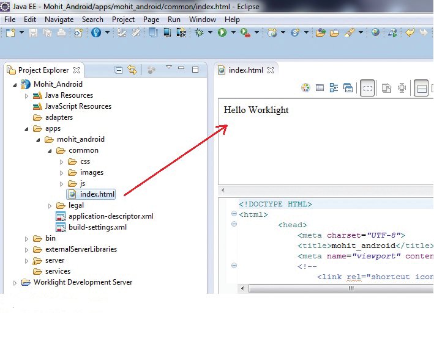Image resolution: width=434 pixels, height=339 pixels.
Task: Toggle the dashed frame visual aid button
Action: 367,88
